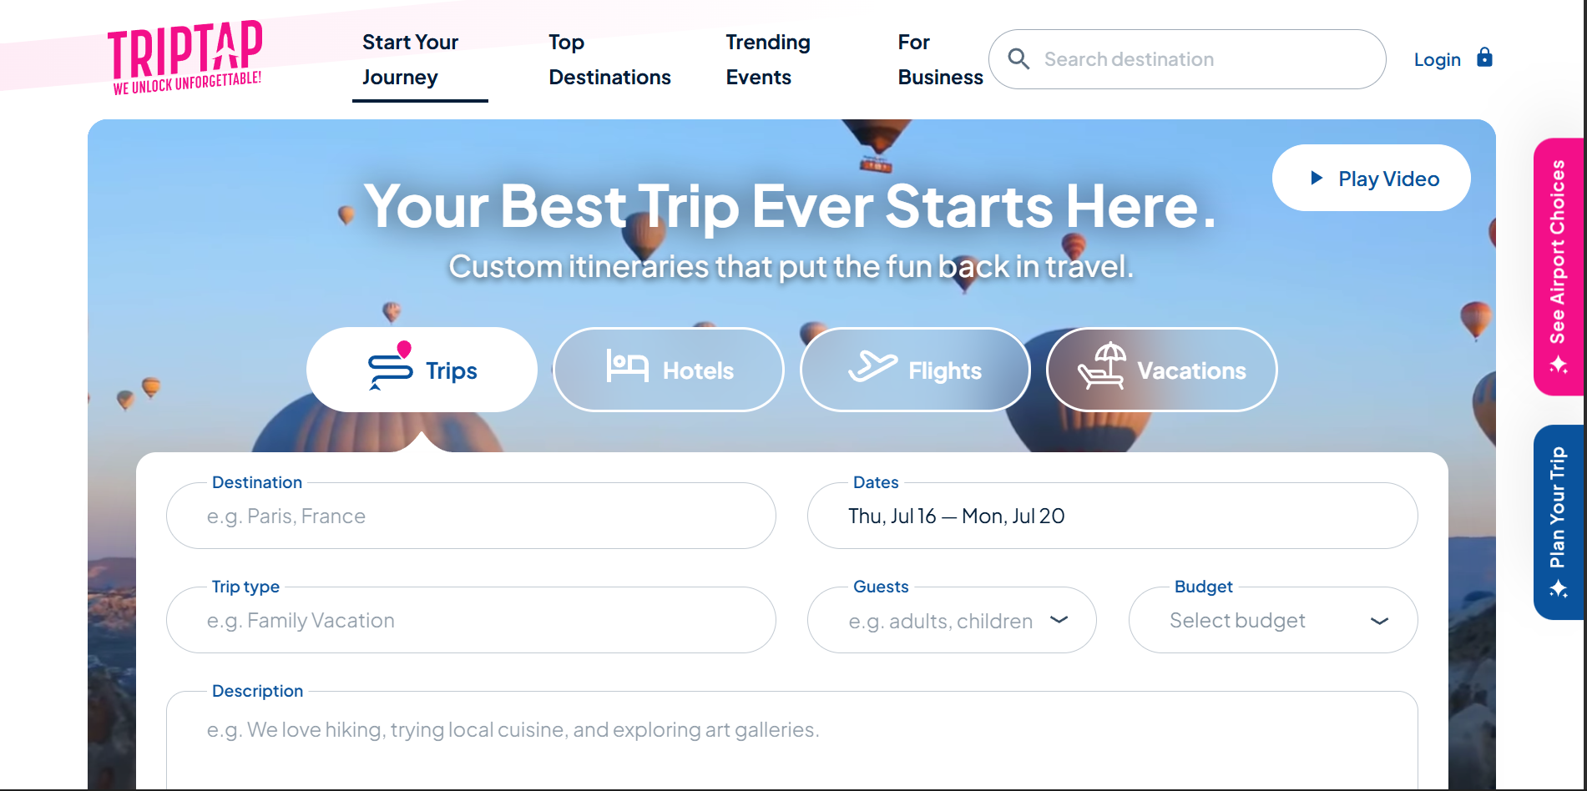
Task: Click the Trips route pin icon
Action: pyautogui.click(x=390, y=366)
